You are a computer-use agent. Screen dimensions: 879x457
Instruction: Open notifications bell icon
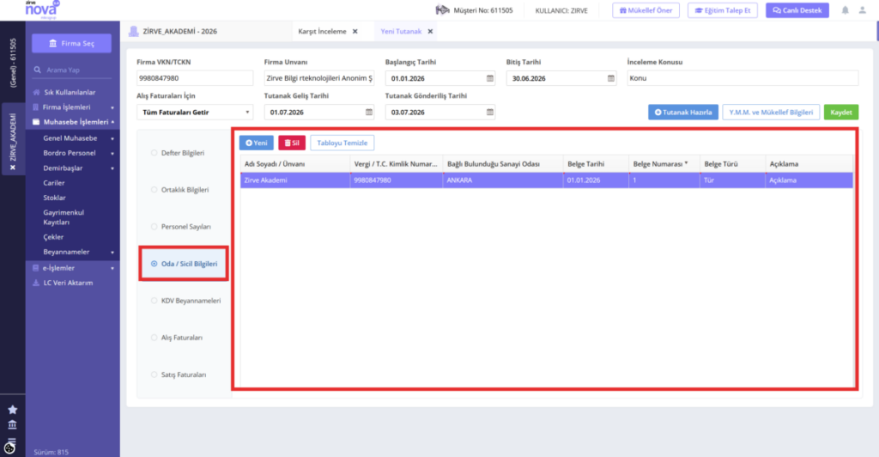845,10
